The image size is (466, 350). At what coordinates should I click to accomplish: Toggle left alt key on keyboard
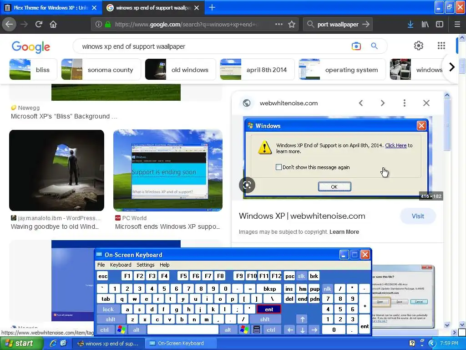137,330
